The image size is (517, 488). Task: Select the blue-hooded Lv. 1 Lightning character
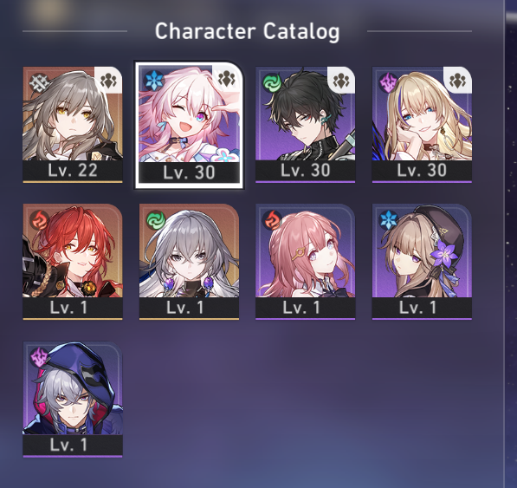pos(73,400)
